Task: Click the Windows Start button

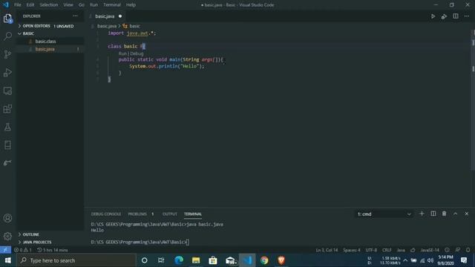Action: pos(8,260)
